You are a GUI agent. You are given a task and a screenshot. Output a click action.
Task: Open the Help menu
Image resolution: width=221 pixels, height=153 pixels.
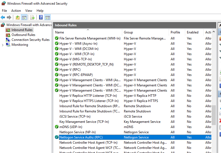[x=40, y=11]
